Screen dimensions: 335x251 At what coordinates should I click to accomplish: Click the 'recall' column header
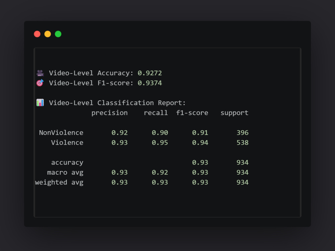[156, 113]
